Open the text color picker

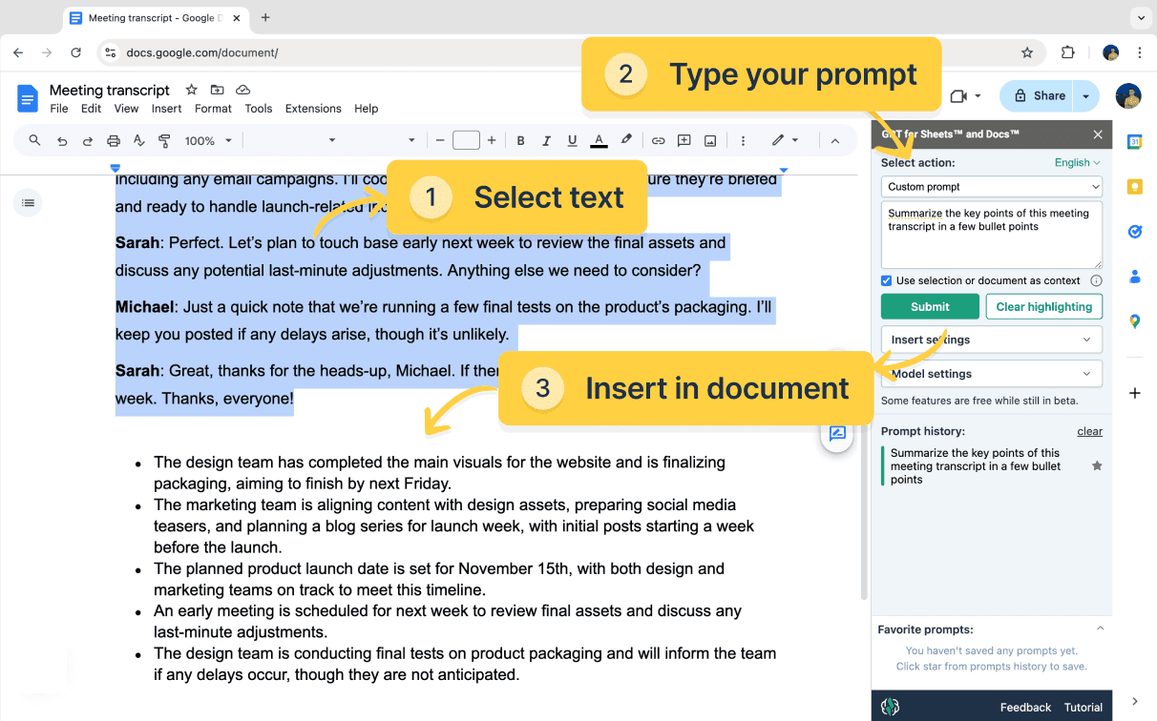pyautogui.click(x=599, y=140)
